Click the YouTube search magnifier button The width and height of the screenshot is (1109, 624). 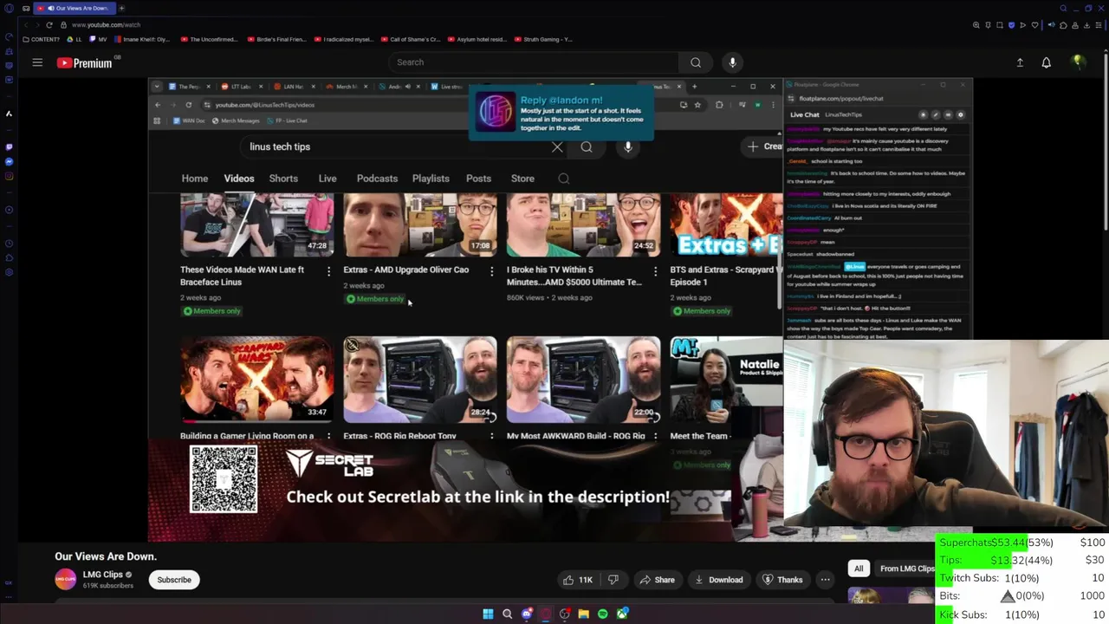696,62
